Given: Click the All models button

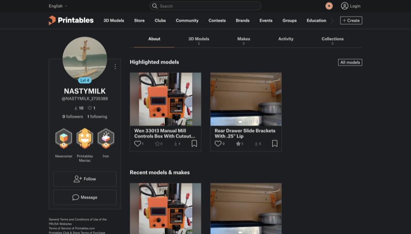Looking at the screenshot, I should (x=350, y=62).
